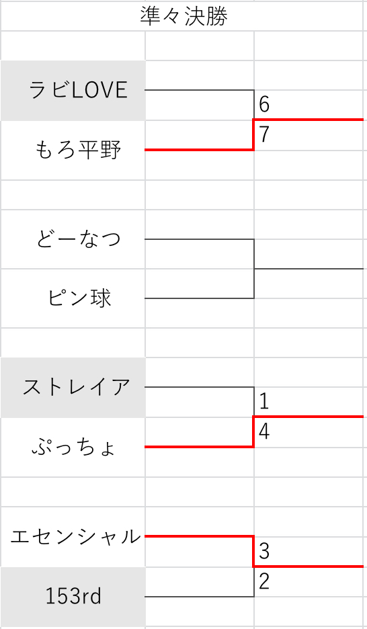367x629 pixels.
Task: Select the もろ平野 team cell
Action: pyautogui.click(x=73, y=150)
